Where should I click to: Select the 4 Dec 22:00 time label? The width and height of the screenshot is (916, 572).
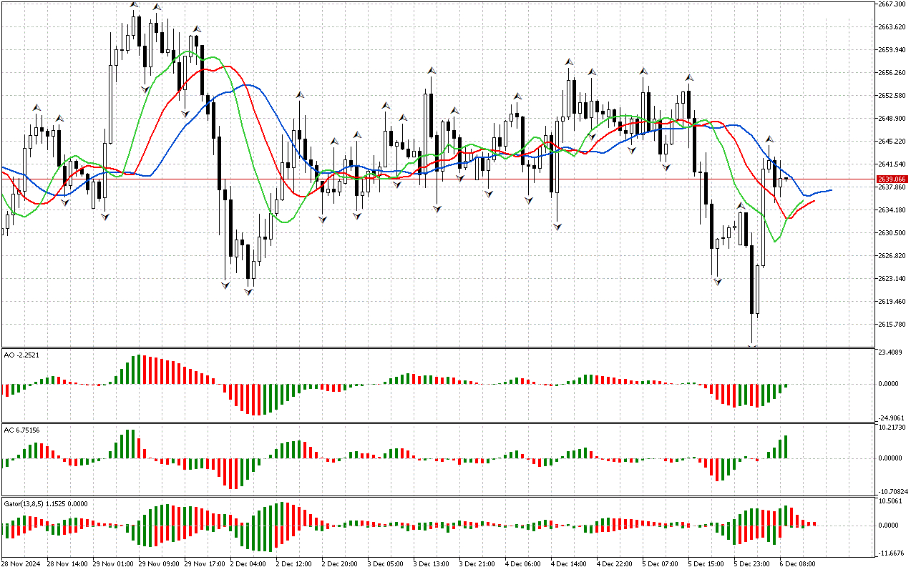click(615, 564)
